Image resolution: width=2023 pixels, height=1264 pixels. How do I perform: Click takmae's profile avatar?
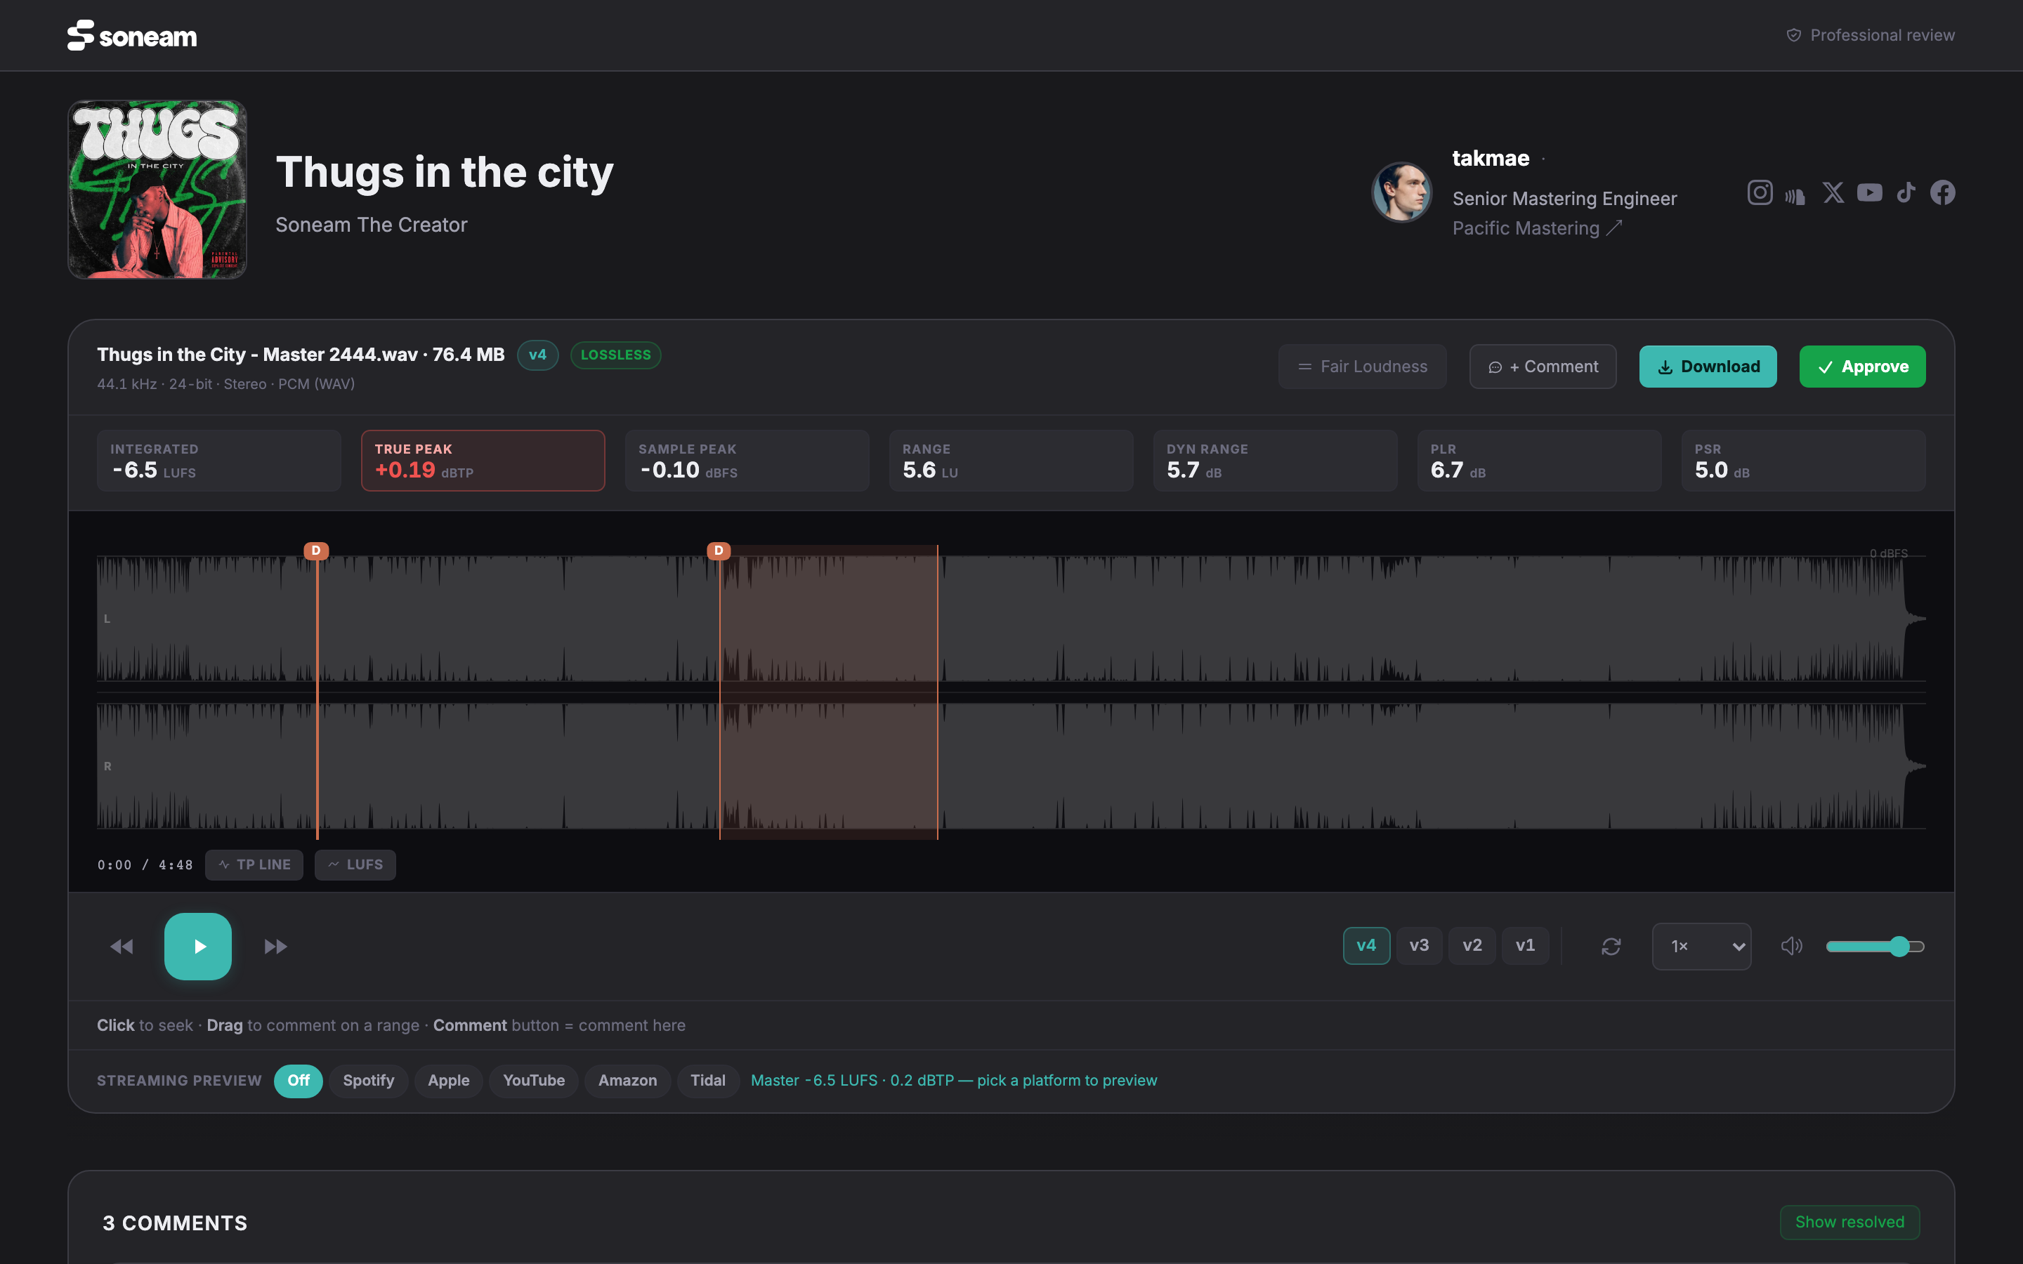[1402, 192]
